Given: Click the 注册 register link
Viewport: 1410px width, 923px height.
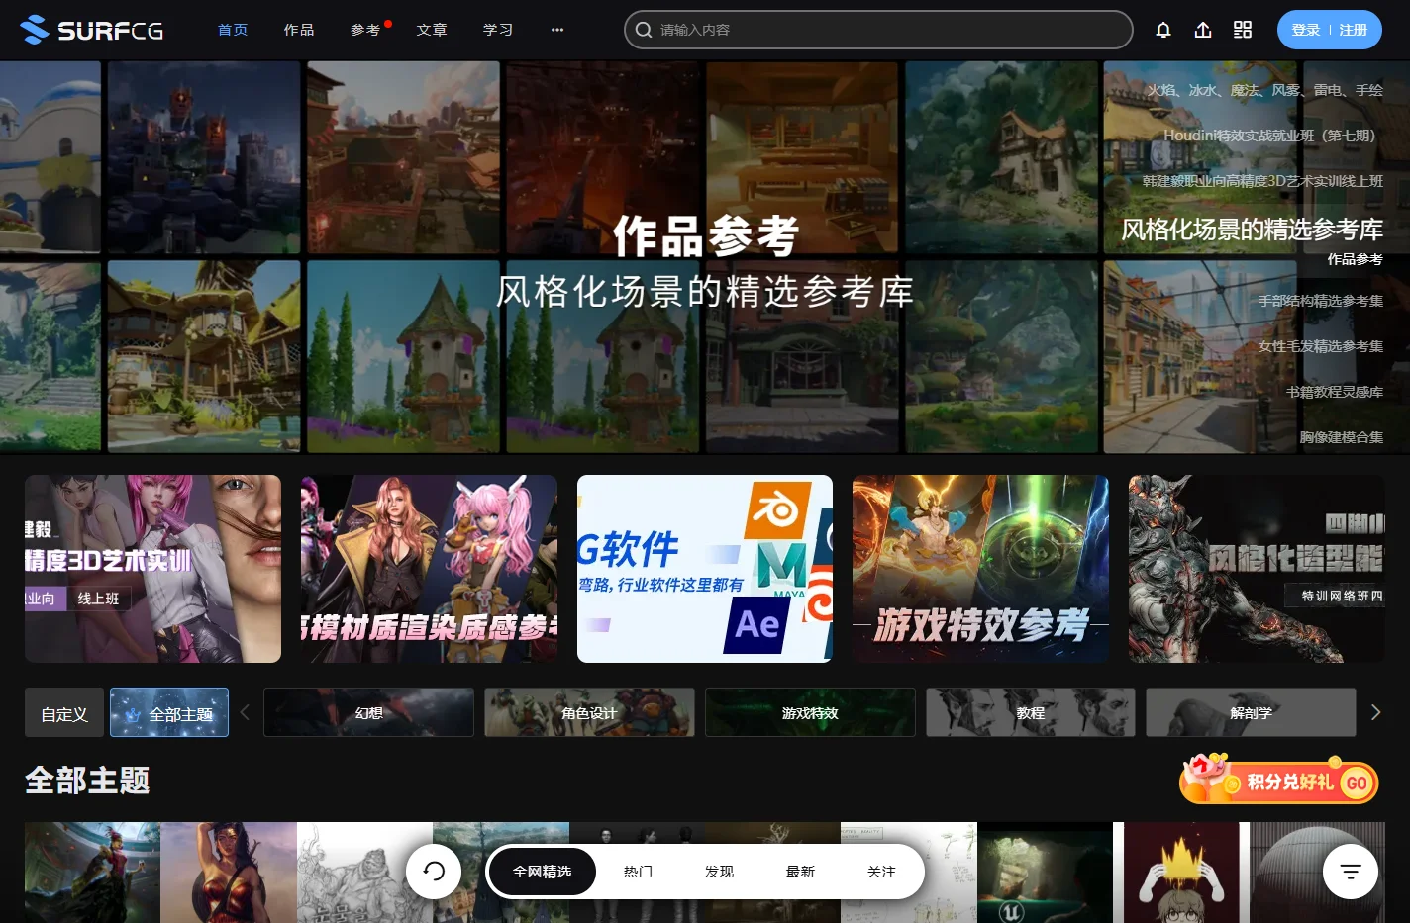Looking at the screenshot, I should tap(1354, 30).
